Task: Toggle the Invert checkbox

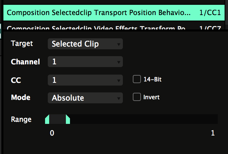Action: click(137, 97)
